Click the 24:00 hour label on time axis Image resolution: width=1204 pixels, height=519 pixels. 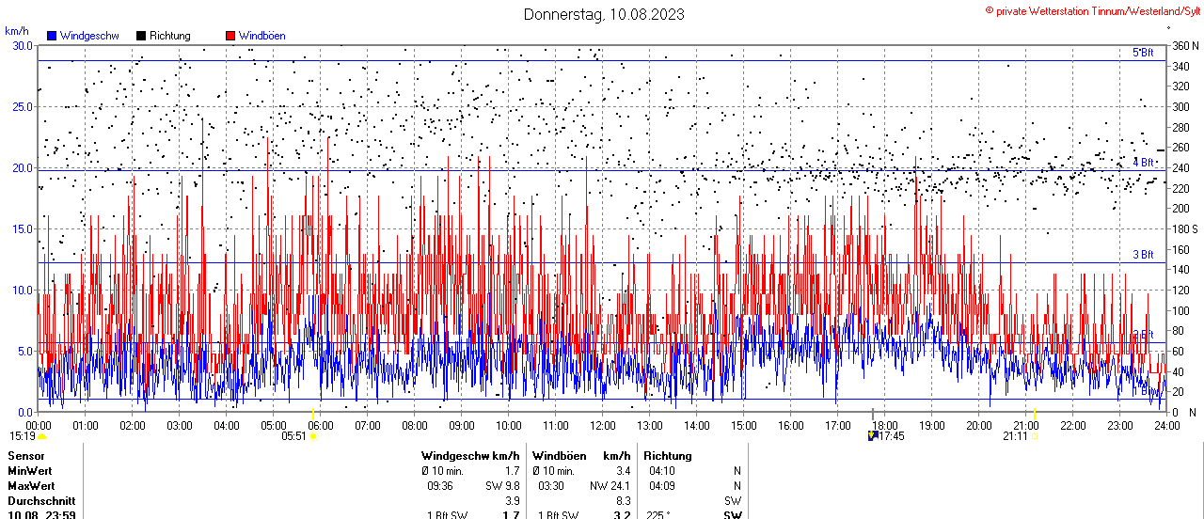pyautogui.click(x=1167, y=425)
